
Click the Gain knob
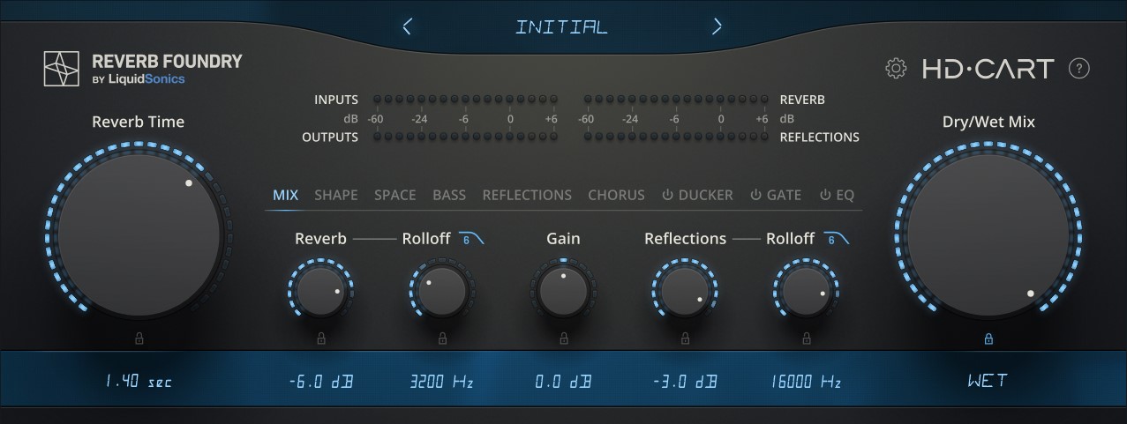tap(564, 291)
